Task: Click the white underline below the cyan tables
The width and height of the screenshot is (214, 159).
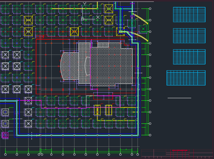Action: click(179, 98)
